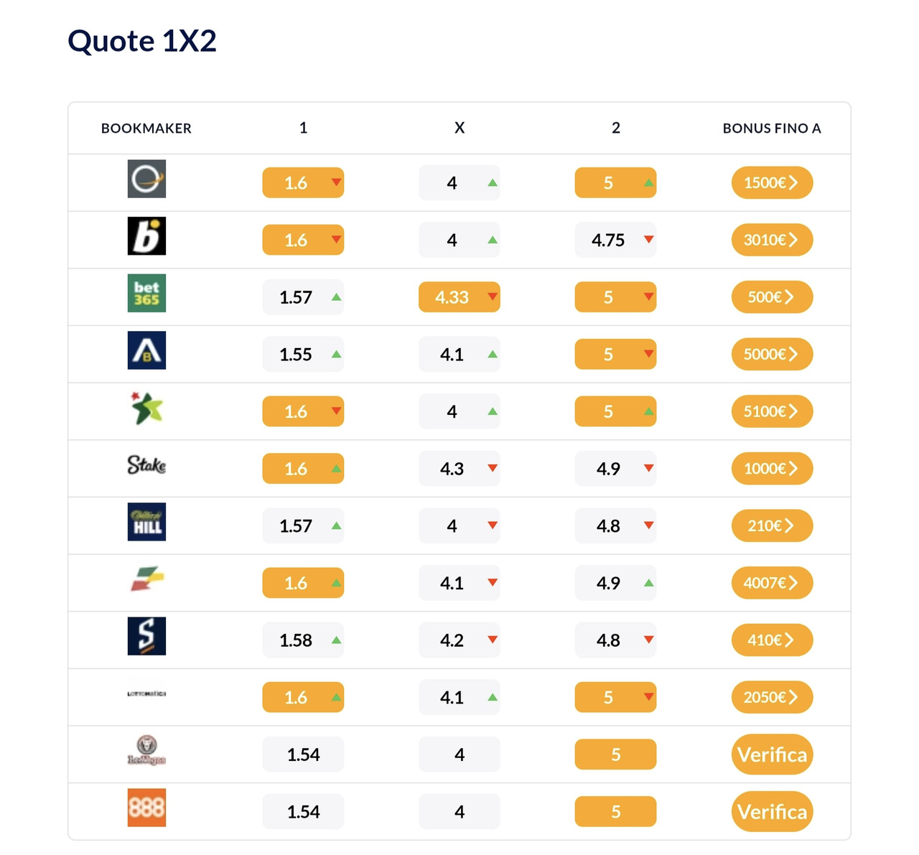Click the green star bookmaker logo
Image resolution: width=919 pixels, height=855 pixels.
tap(146, 408)
